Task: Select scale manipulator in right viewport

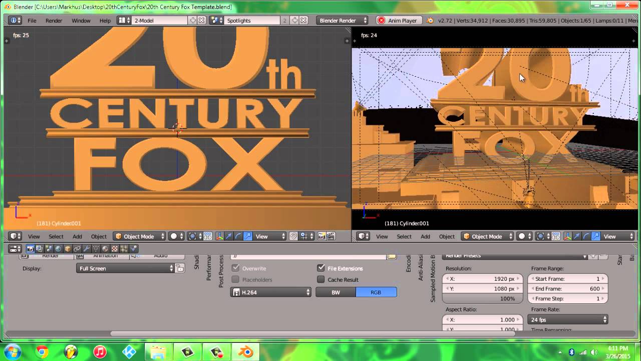Action: (x=595, y=236)
